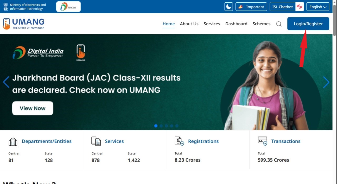Click the ISL Chatbot hand-sign icon
337x184 pixels.
(299, 7)
